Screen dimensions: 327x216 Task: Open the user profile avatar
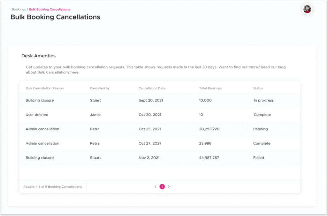click(x=307, y=9)
